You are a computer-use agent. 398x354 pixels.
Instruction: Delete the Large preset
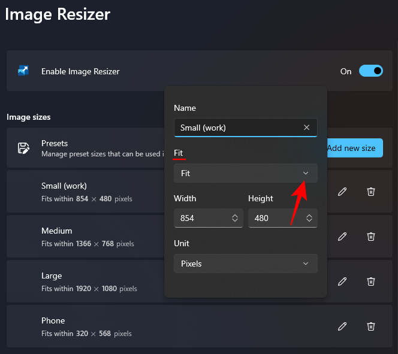371,282
